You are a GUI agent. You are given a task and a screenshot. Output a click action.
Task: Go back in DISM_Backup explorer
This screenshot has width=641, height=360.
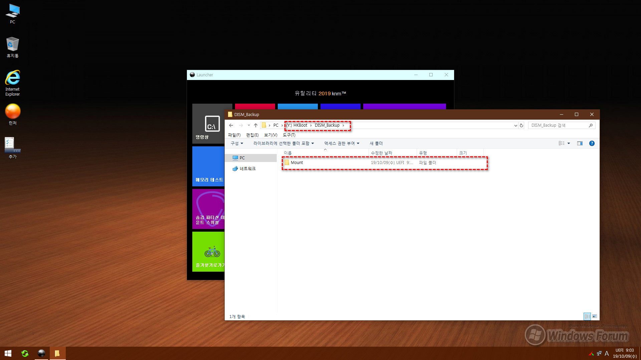click(231, 125)
